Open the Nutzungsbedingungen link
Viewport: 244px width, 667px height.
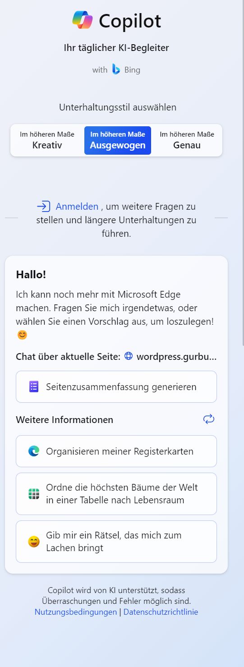[76, 612]
